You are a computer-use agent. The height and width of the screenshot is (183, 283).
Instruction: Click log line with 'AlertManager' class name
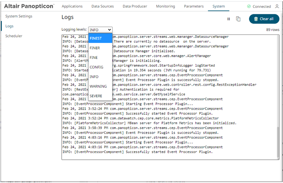pyautogui.click(x=136, y=56)
